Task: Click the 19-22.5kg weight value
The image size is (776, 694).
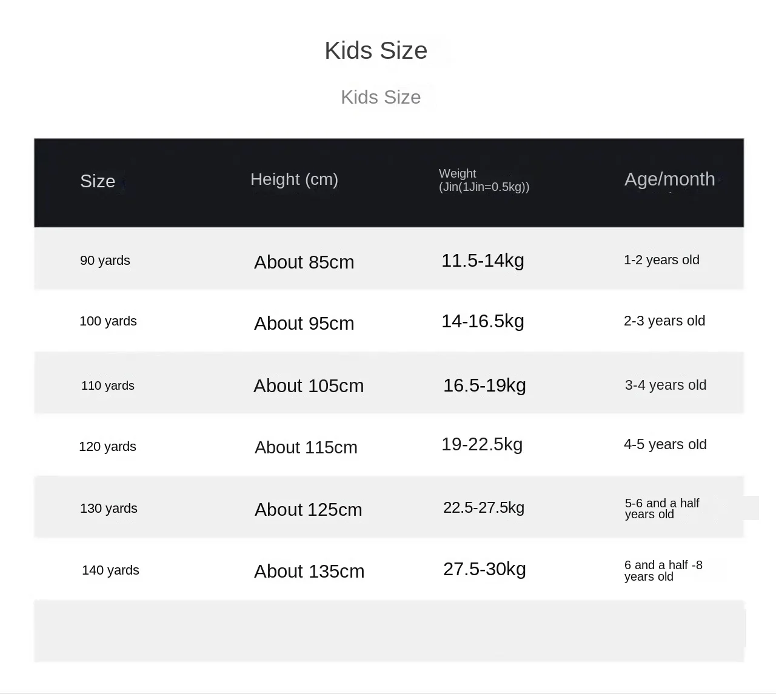Action: pos(482,444)
